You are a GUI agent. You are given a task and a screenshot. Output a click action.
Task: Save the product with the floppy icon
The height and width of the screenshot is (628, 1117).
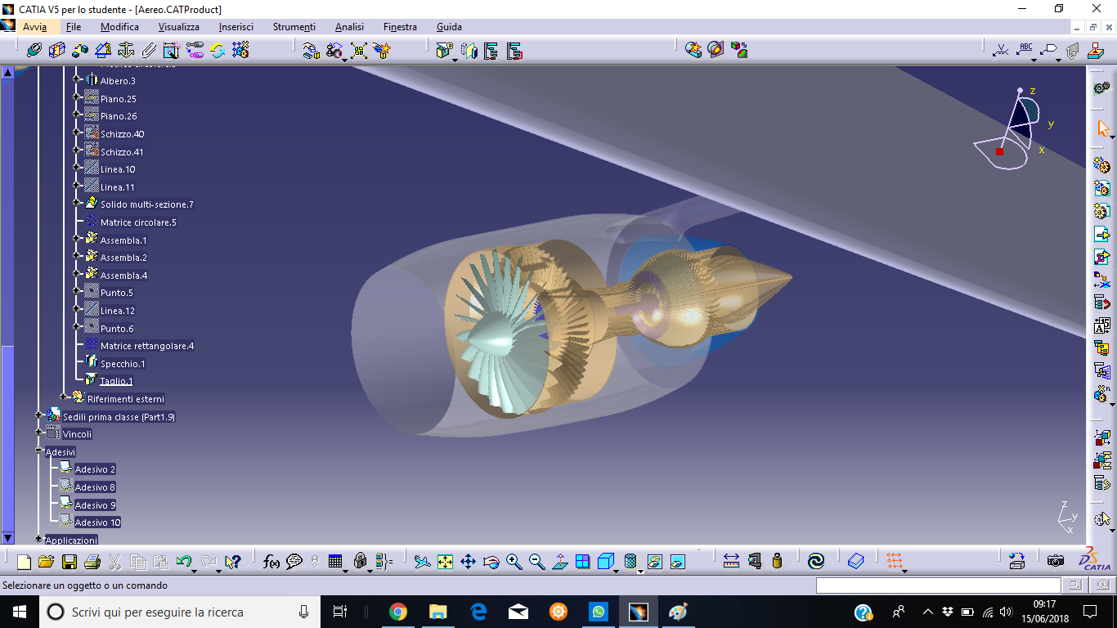click(69, 562)
